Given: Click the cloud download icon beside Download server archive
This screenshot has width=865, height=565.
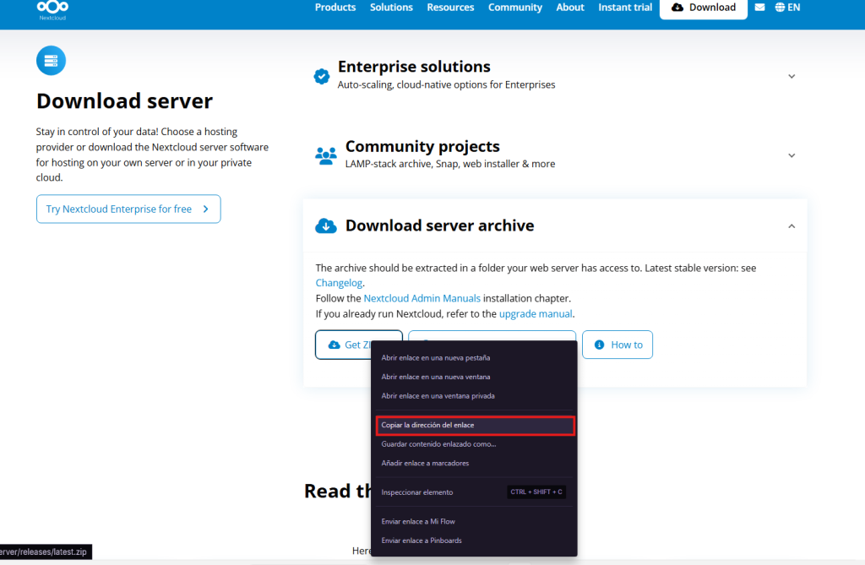Looking at the screenshot, I should pyautogui.click(x=325, y=226).
